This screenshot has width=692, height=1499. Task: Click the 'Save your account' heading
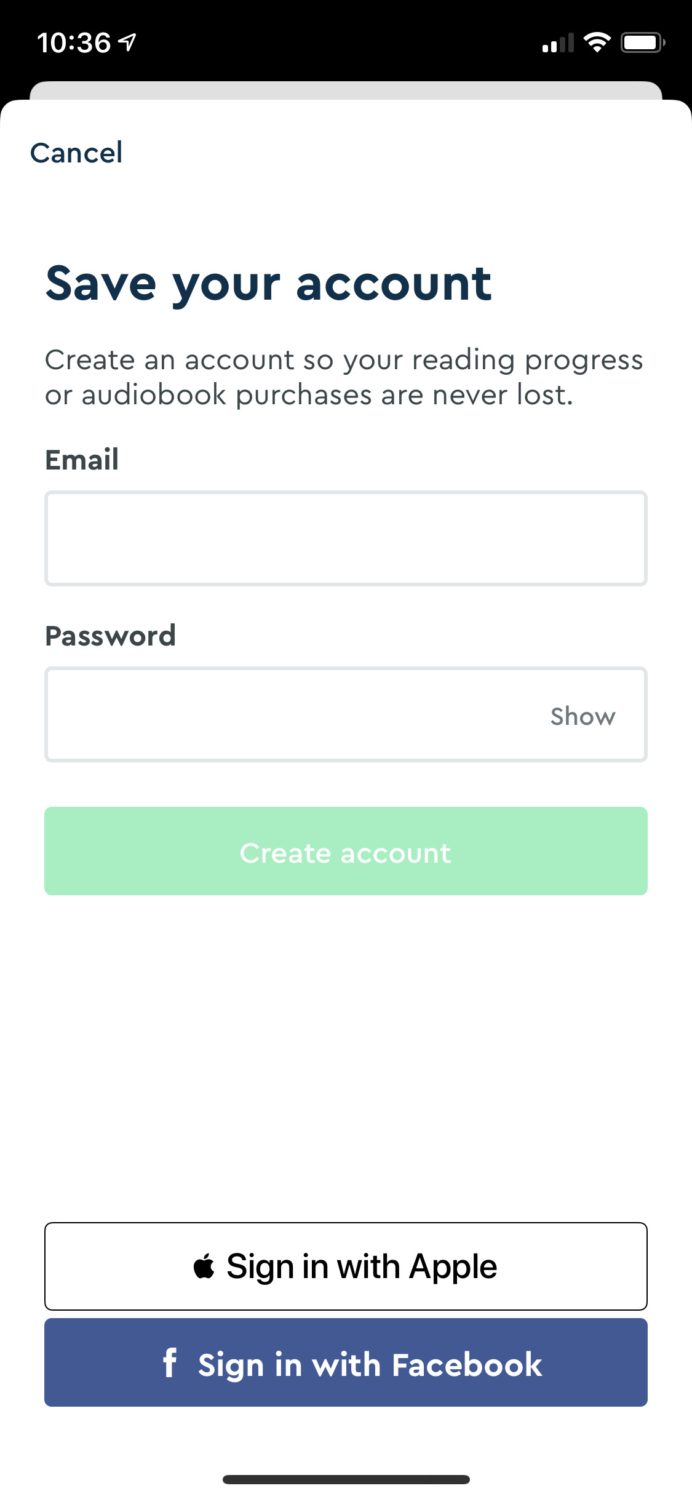click(x=269, y=283)
